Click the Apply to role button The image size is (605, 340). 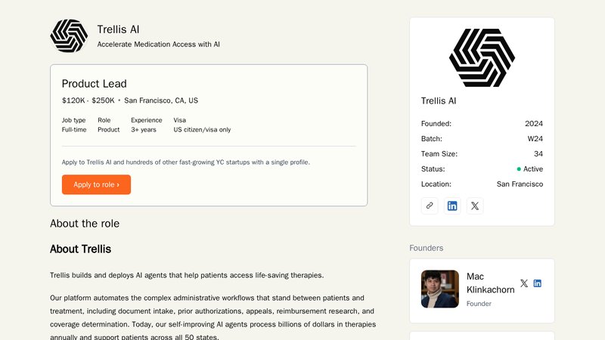96,184
